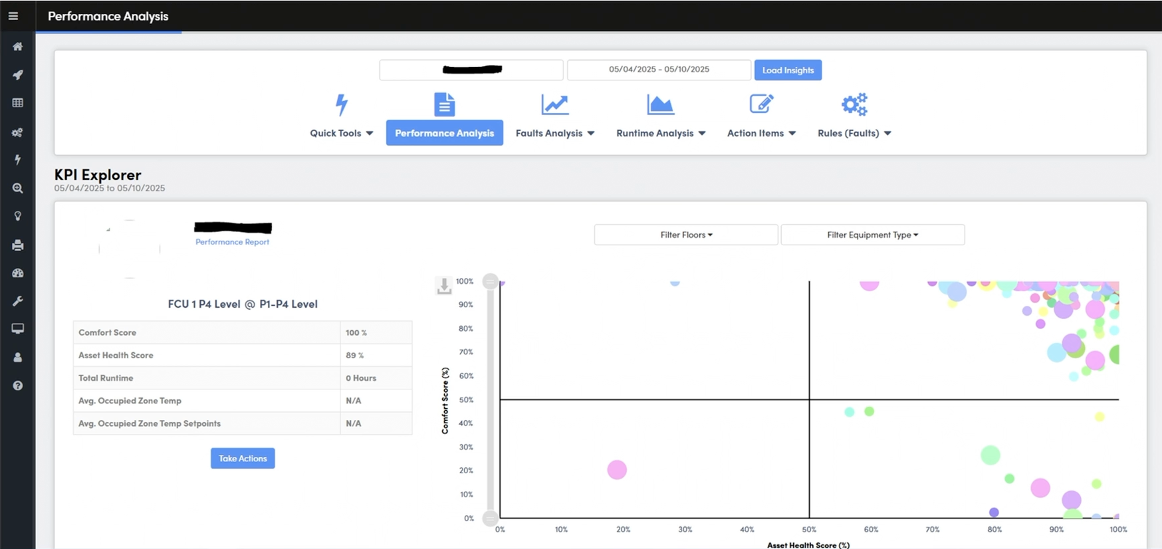Open the Filter Floors dropdown
Screen dimensions: 1162x549
[x=686, y=235]
